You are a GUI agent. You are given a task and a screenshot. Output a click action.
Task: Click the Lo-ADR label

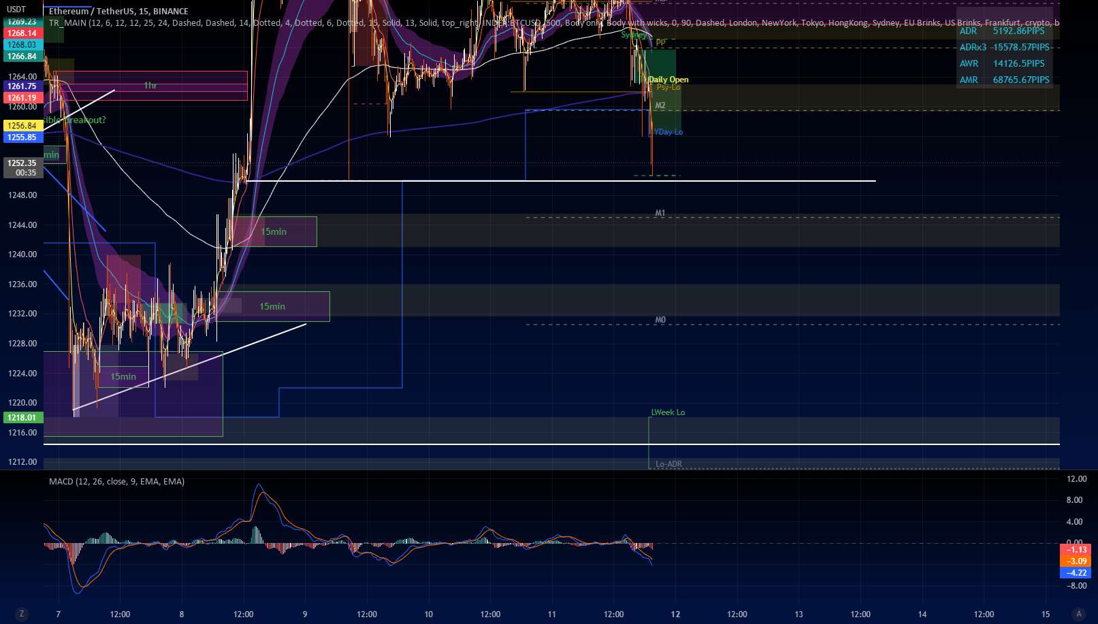tap(668, 464)
